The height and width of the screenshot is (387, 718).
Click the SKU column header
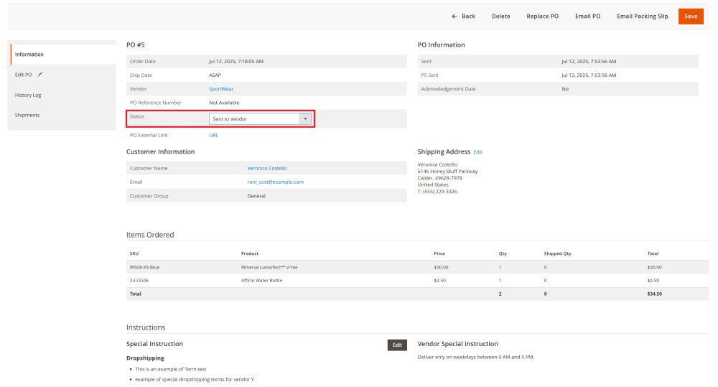[134, 253]
